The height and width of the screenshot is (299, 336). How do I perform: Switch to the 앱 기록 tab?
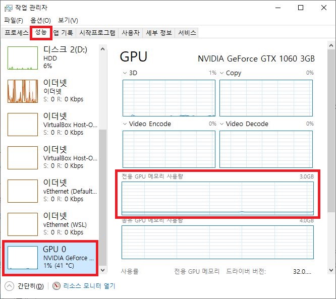point(63,33)
